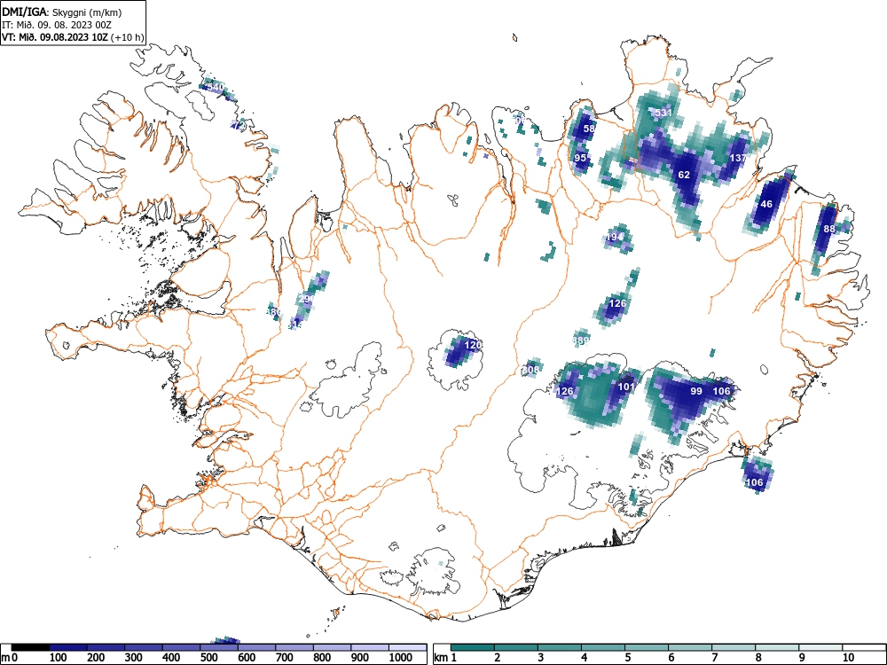Click the '1000' meter scale label
The height and width of the screenshot is (665, 887).
pyautogui.click(x=401, y=658)
